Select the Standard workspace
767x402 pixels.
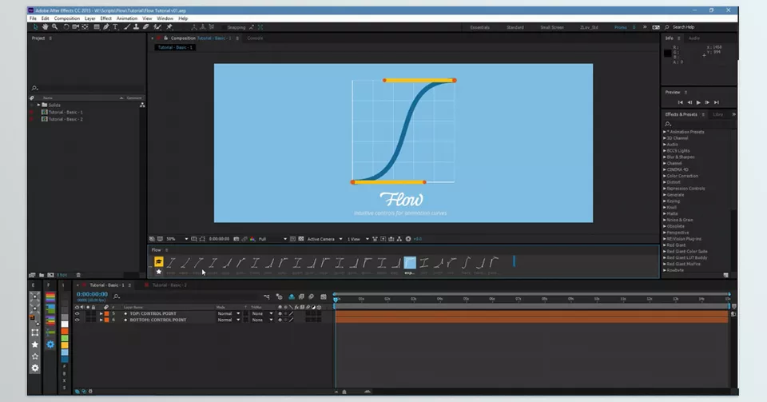click(x=515, y=27)
